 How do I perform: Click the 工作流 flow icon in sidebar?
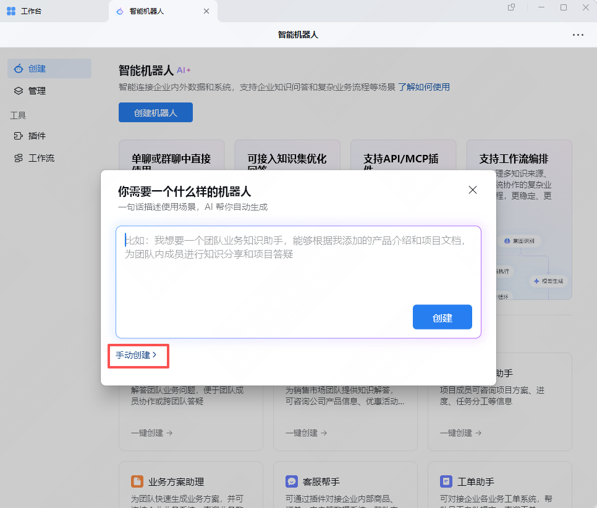19,158
